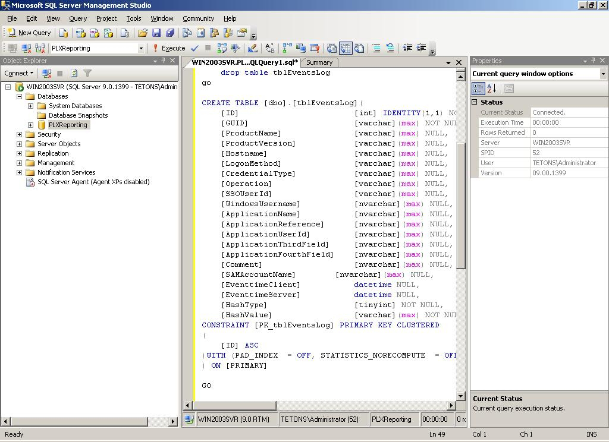The width and height of the screenshot is (609, 442).
Task: Click the Decrease Indent icon
Action: (x=407, y=48)
